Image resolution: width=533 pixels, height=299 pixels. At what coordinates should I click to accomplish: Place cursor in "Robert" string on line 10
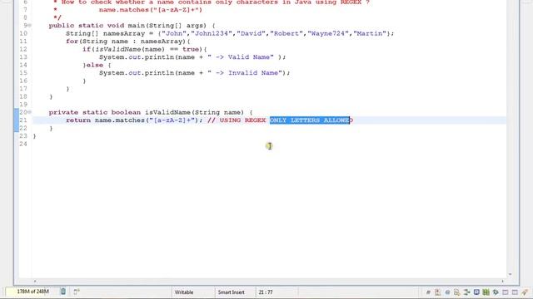click(286, 33)
